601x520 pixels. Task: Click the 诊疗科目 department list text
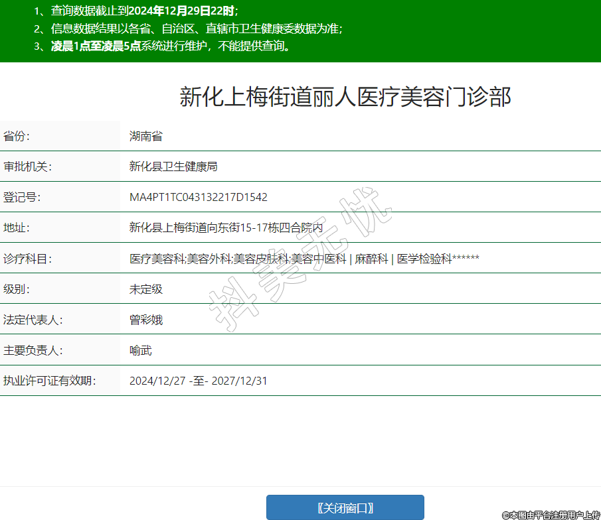coord(303,259)
